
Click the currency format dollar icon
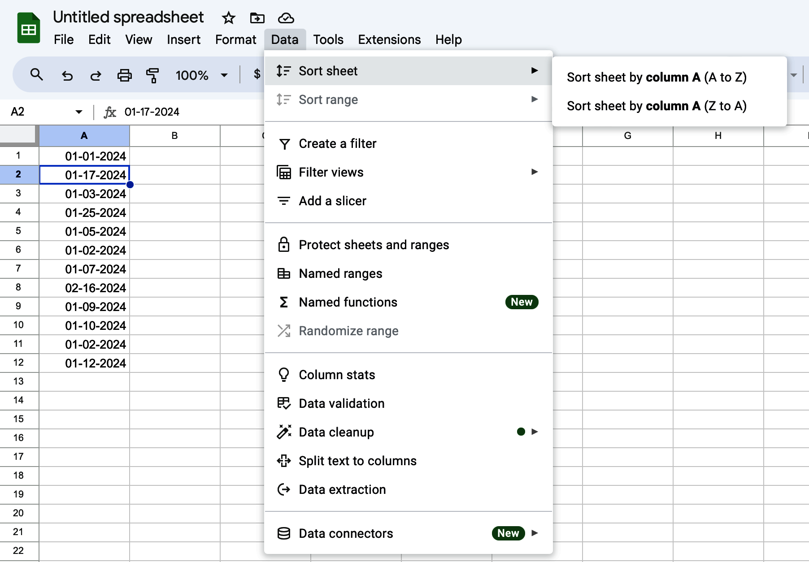257,74
